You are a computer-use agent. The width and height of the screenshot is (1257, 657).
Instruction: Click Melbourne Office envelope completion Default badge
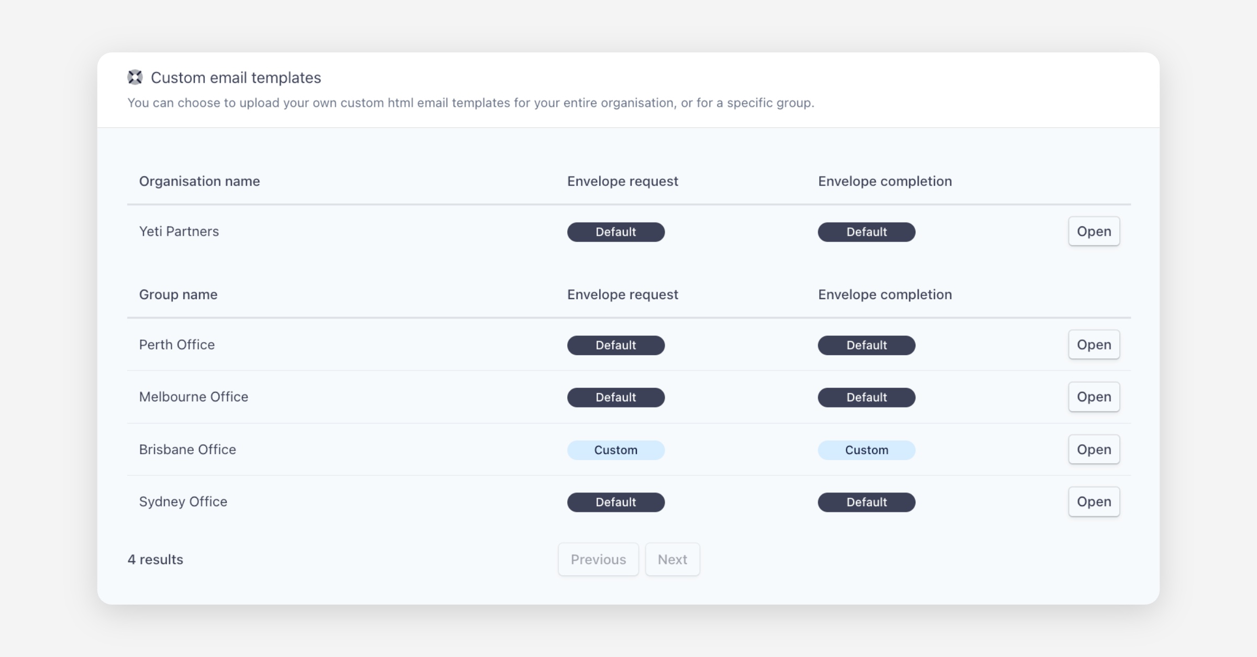tap(867, 398)
